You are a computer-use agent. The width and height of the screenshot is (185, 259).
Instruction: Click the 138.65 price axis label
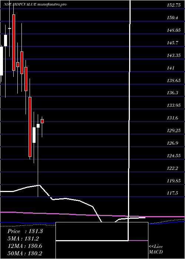pyautogui.click(x=174, y=80)
